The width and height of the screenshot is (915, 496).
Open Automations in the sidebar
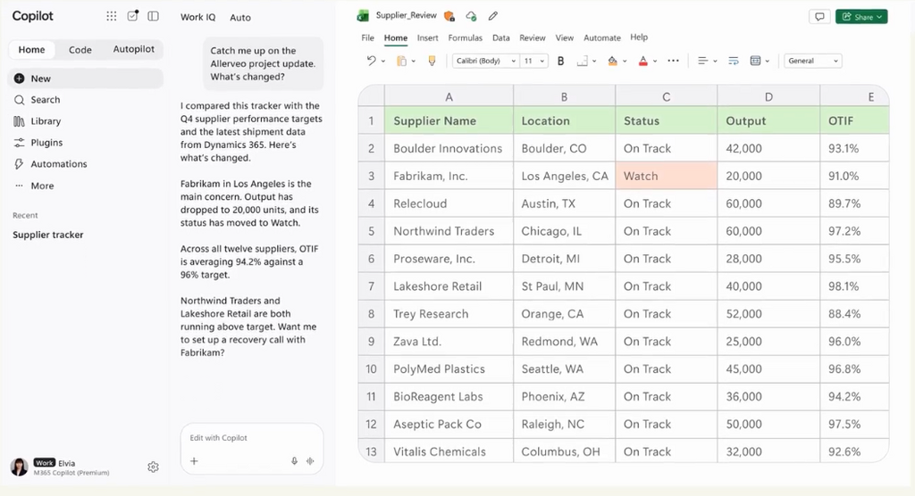pyautogui.click(x=85, y=164)
